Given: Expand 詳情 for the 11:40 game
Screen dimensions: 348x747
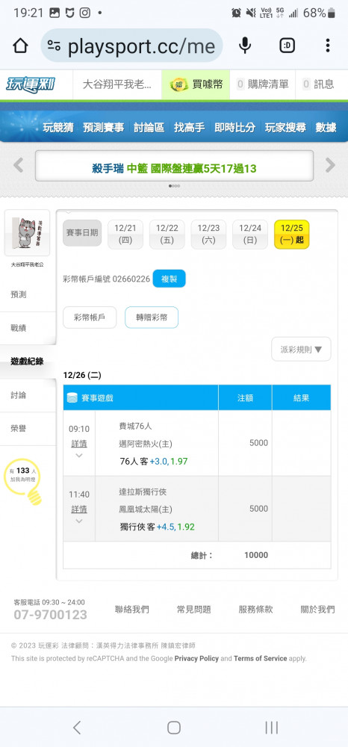Looking at the screenshot, I should pyautogui.click(x=79, y=509).
